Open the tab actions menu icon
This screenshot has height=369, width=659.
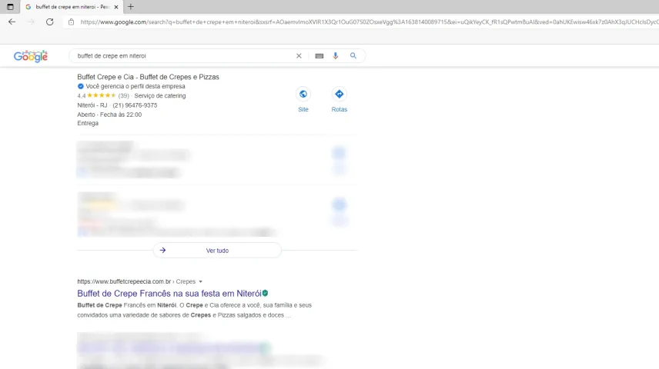pos(10,7)
